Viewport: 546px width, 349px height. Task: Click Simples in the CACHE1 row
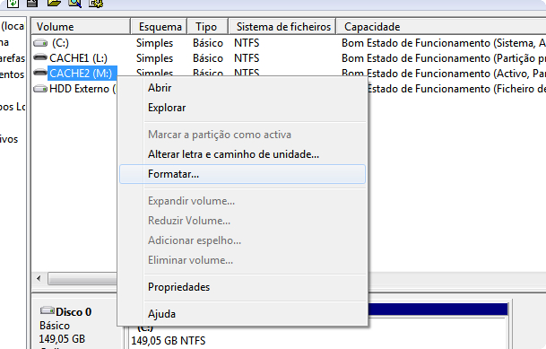pos(154,58)
